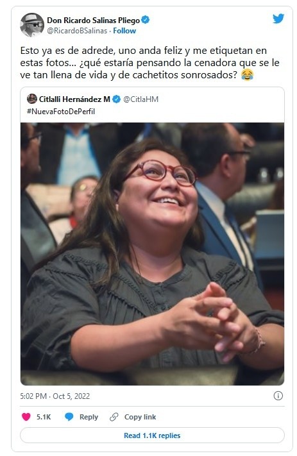Screen dimensions: 297x456
Task: Click the Don Ricardo Salinas Pliego name
Action: pyautogui.click(x=94, y=21)
